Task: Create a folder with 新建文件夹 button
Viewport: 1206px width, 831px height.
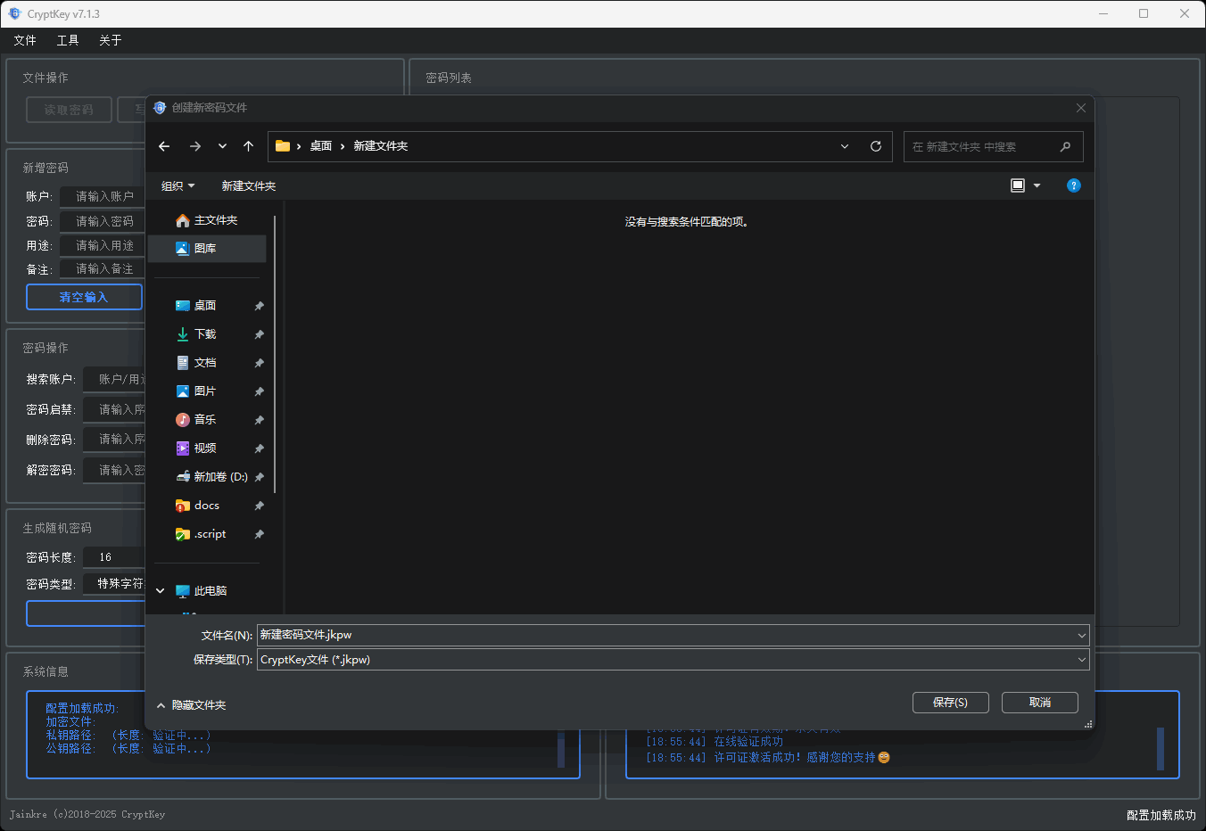Action: [x=249, y=185]
